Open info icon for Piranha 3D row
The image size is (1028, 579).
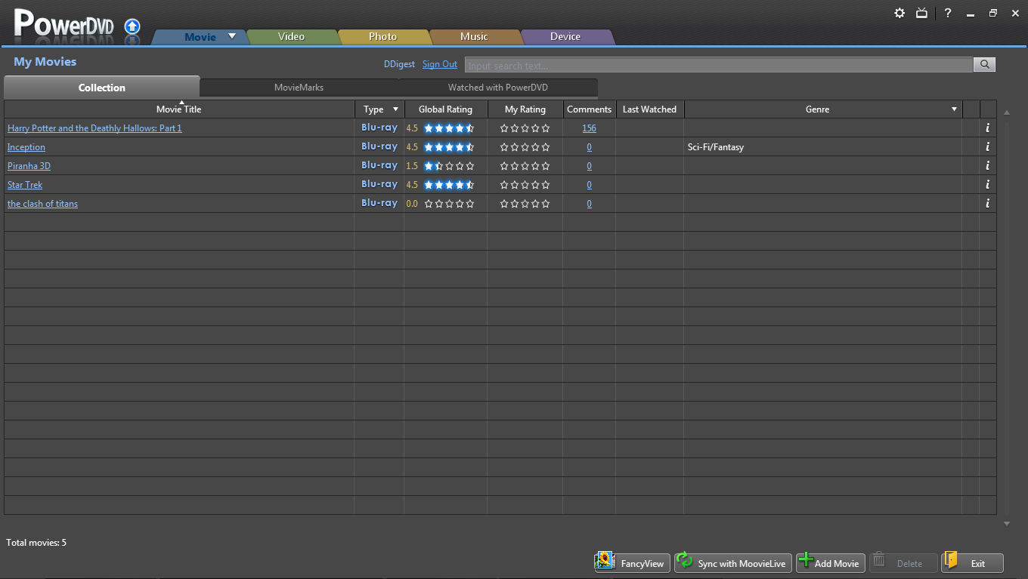(x=987, y=166)
